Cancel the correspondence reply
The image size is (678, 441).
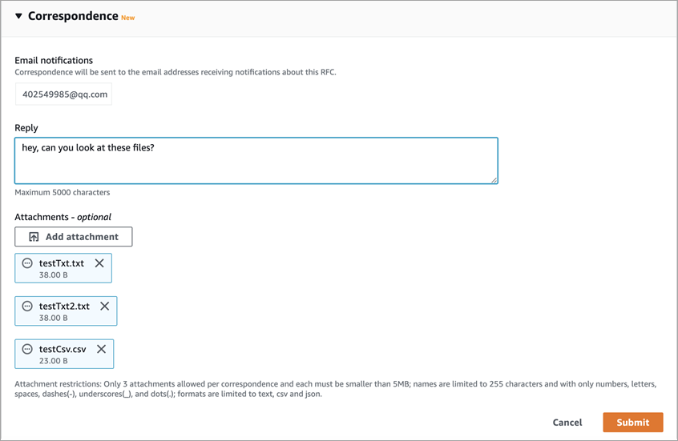coord(567,422)
